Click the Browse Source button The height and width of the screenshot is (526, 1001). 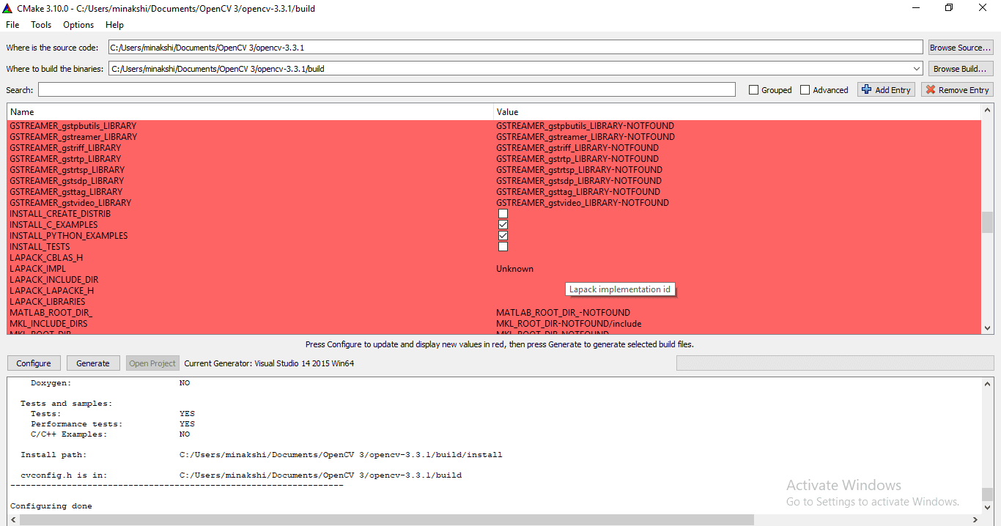tap(961, 48)
